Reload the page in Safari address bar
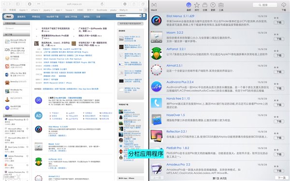 (102, 4)
